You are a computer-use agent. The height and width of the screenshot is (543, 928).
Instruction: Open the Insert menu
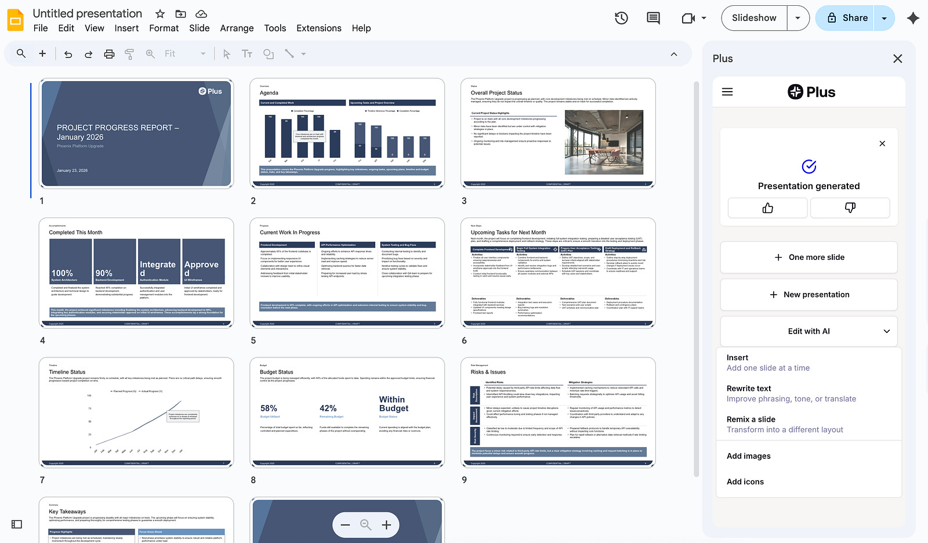[126, 28]
